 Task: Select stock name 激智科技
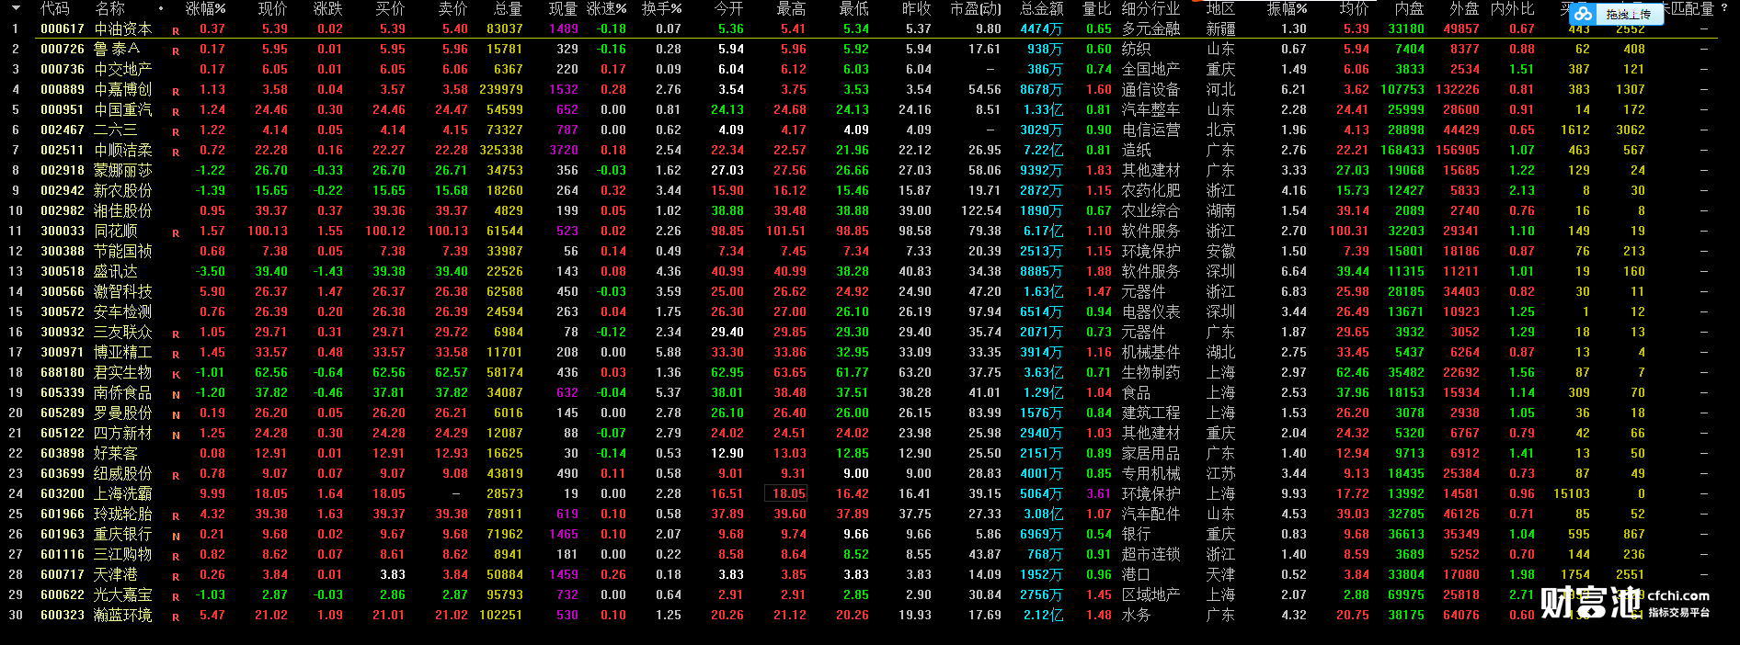point(123,291)
